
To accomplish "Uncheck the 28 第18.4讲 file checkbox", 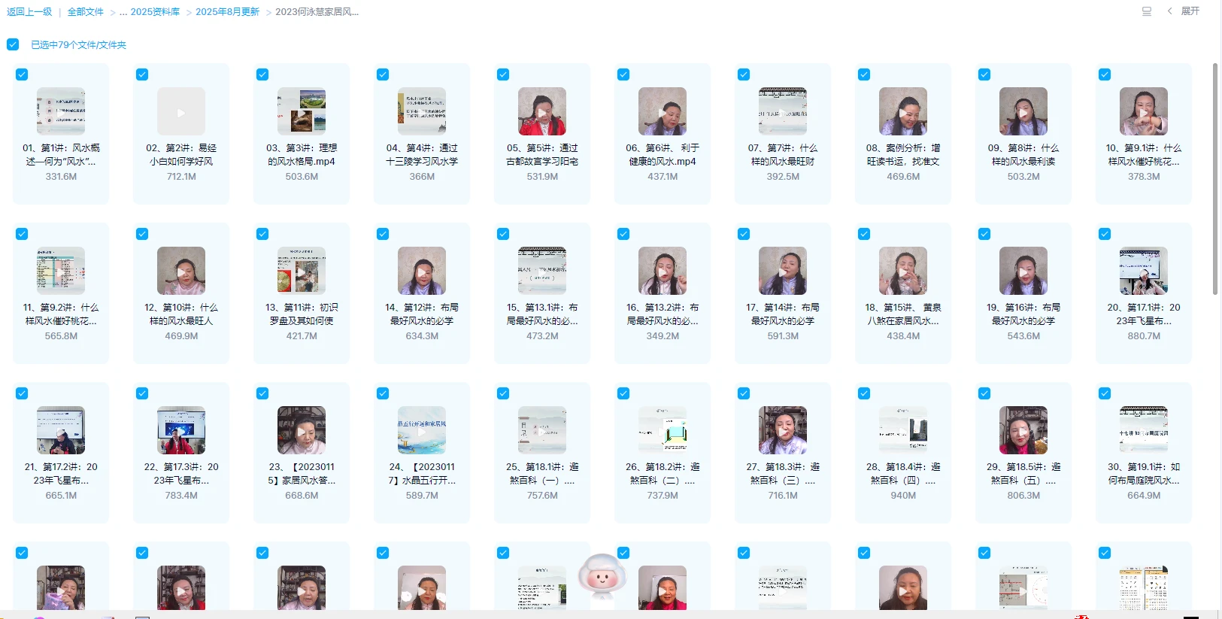I will point(864,393).
